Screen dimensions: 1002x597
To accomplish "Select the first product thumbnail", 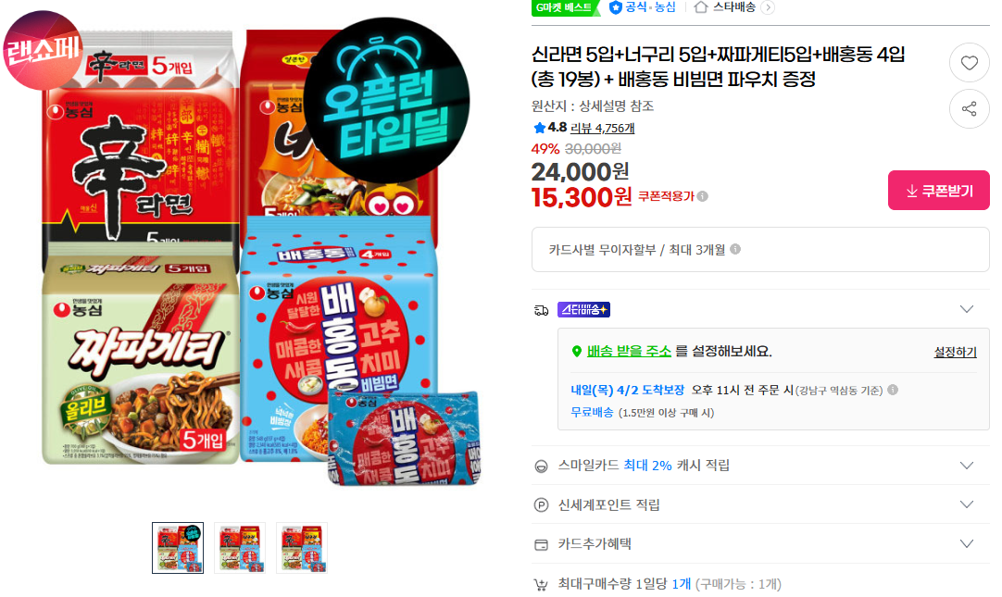I will tap(178, 548).
